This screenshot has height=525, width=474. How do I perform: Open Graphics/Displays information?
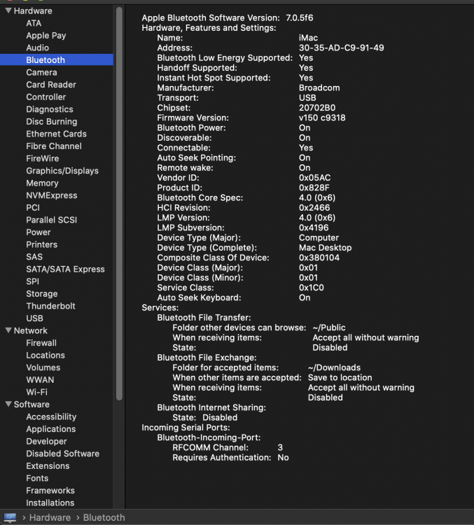click(x=62, y=171)
